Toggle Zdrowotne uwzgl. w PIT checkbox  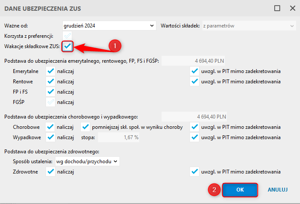click(195, 172)
